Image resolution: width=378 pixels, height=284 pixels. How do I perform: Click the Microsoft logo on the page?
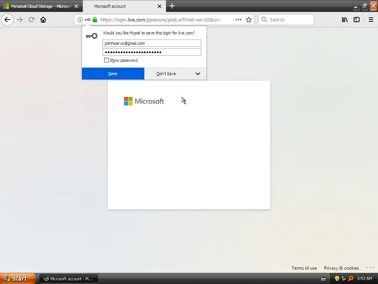[144, 101]
